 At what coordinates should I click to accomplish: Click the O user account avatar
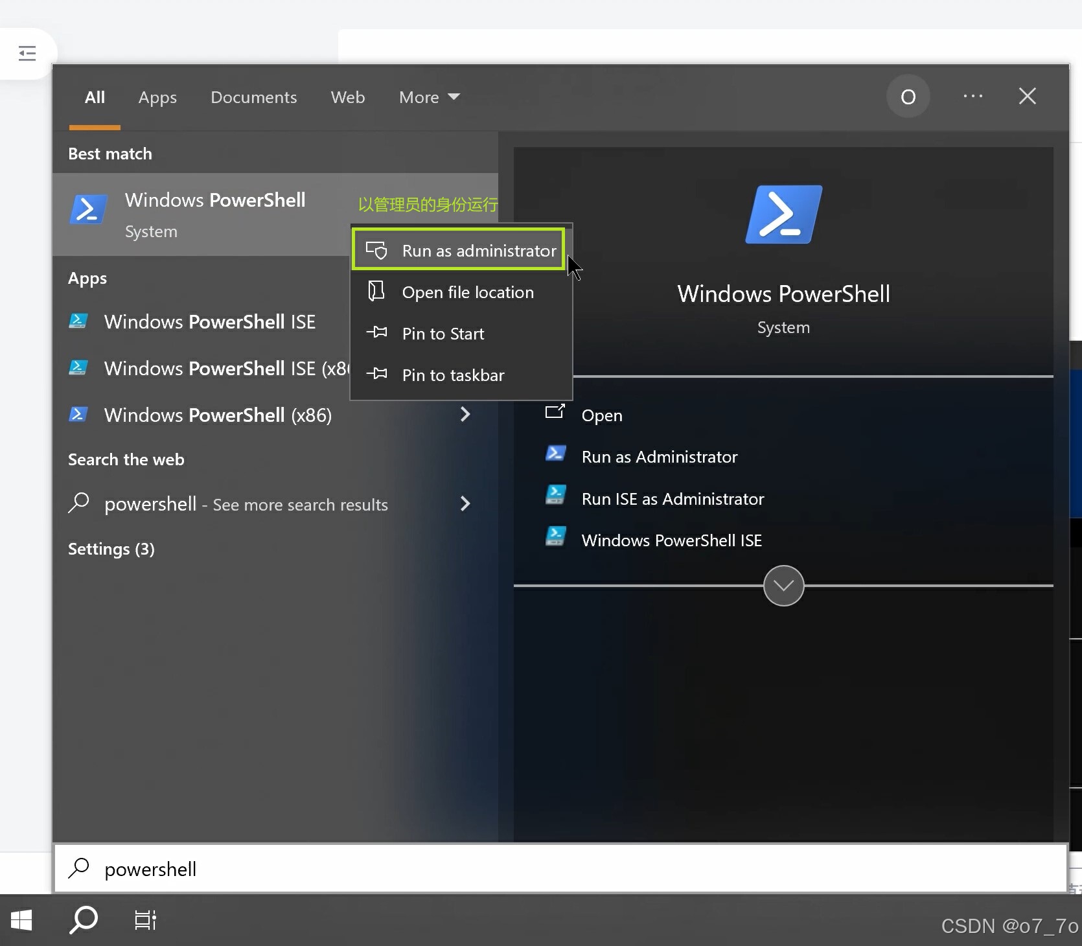click(908, 97)
